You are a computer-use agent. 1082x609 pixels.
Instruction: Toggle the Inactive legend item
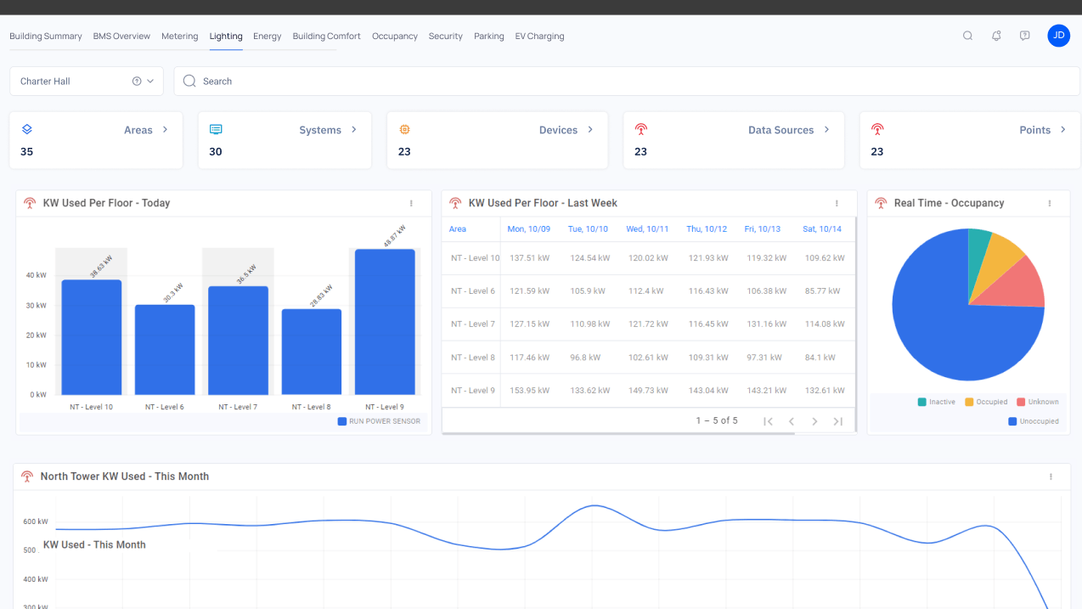(937, 402)
